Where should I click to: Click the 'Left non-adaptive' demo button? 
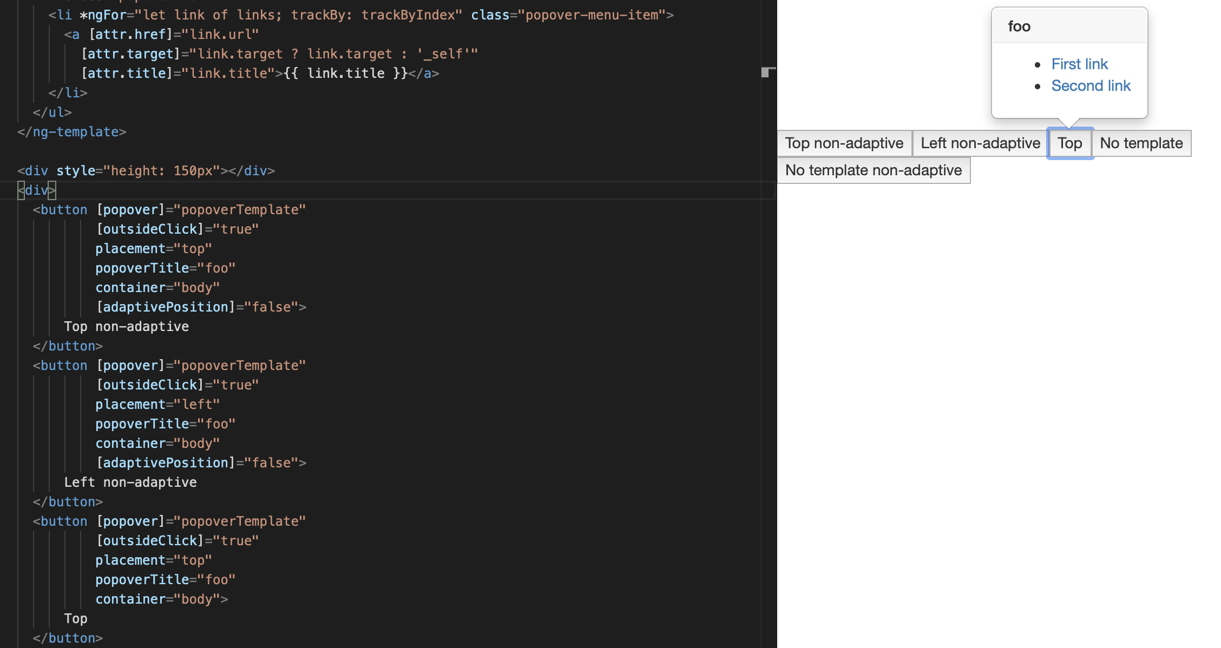(980, 143)
